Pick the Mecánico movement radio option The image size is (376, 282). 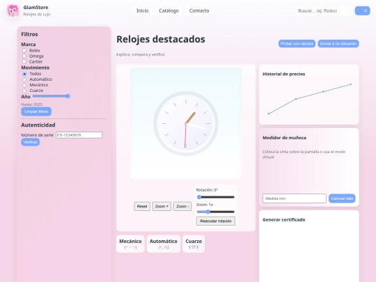[24, 85]
